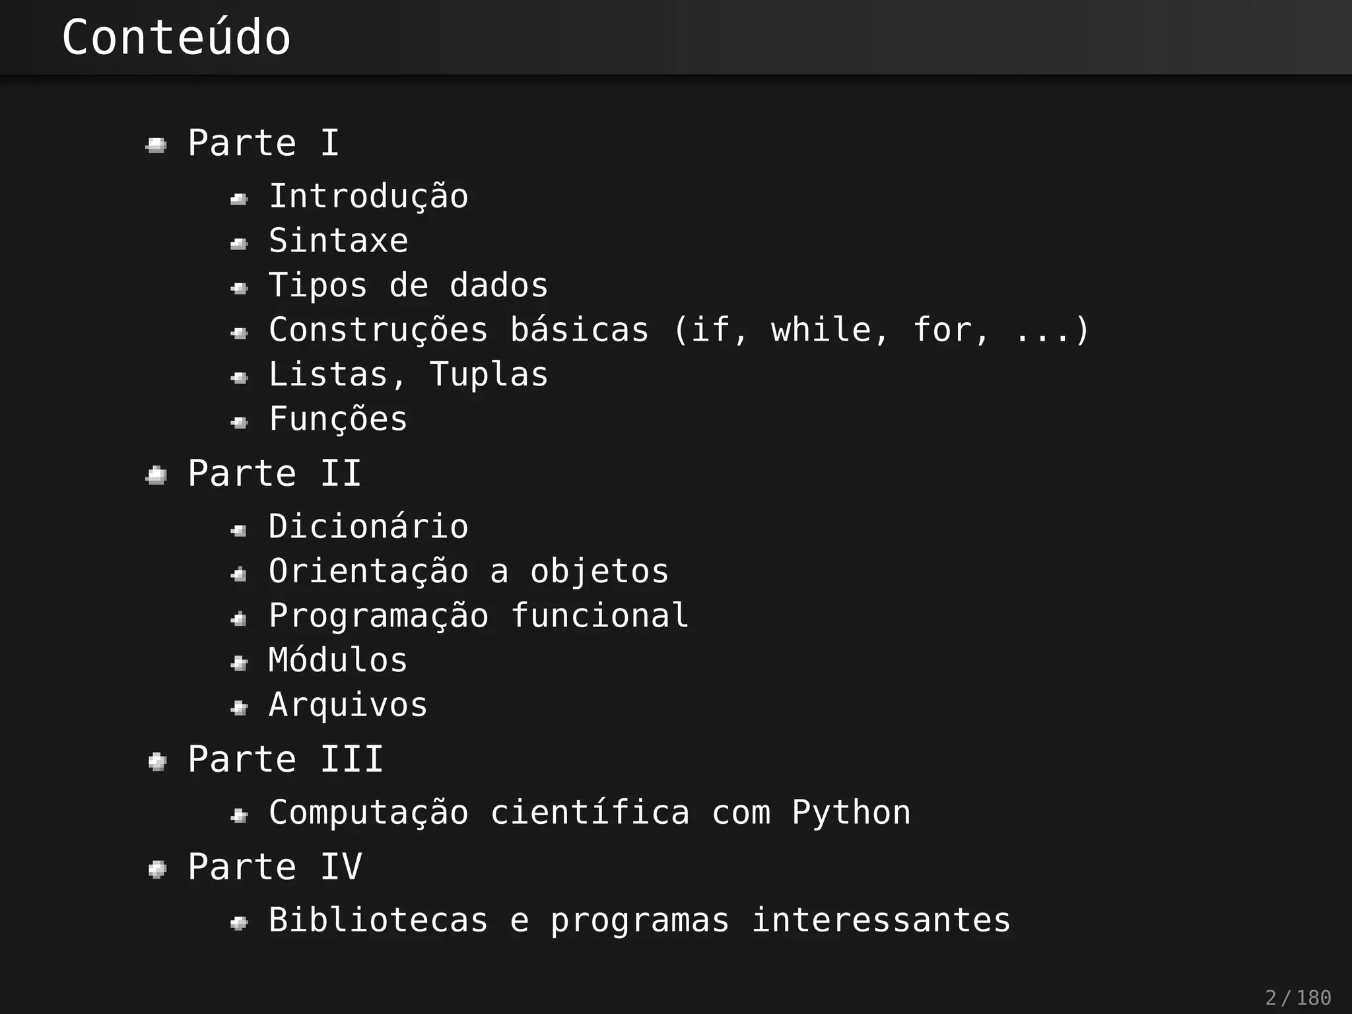Click the 2 / 180 slide counter
The image size is (1352, 1014).
click(x=1298, y=997)
